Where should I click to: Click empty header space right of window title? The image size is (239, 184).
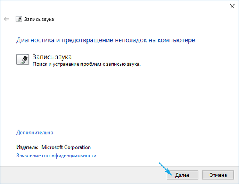pyautogui.click(x=139, y=19)
